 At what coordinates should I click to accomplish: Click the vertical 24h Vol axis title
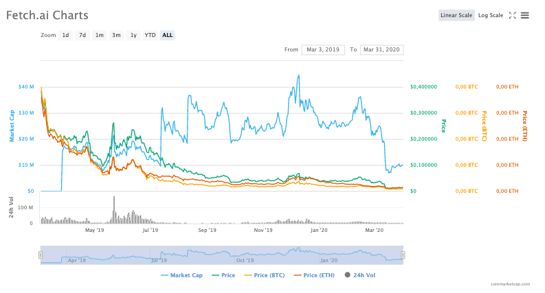pyautogui.click(x=11, y=207)
